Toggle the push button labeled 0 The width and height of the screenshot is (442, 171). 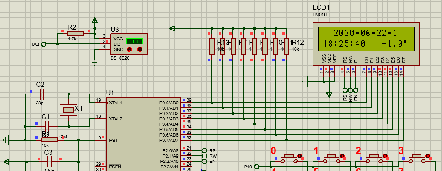300,156
